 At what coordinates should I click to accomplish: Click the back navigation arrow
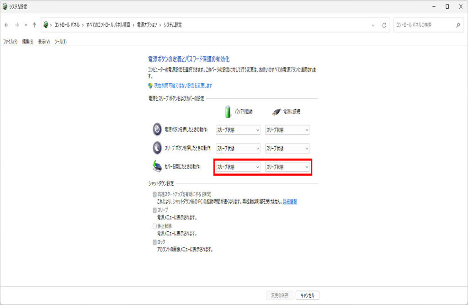[6, 25]
